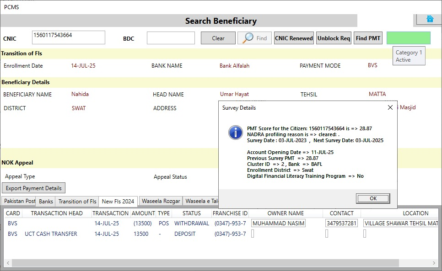Confirm the Survey Details dialog with OK
The width and height of the screenshot is (442, 271).
tap(373, 198)
